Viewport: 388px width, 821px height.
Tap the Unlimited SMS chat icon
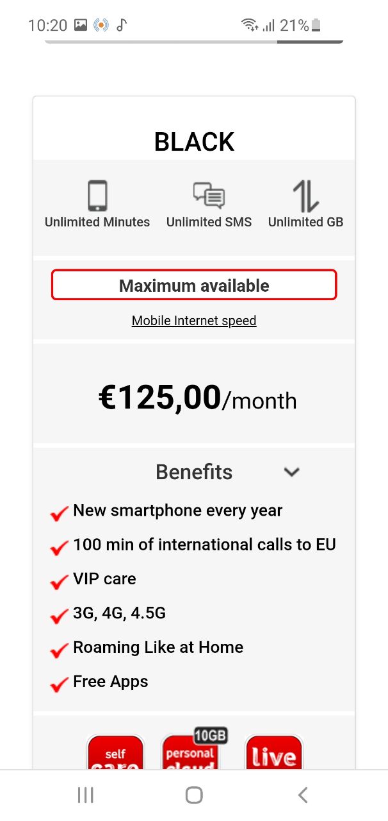pos(209,195)
